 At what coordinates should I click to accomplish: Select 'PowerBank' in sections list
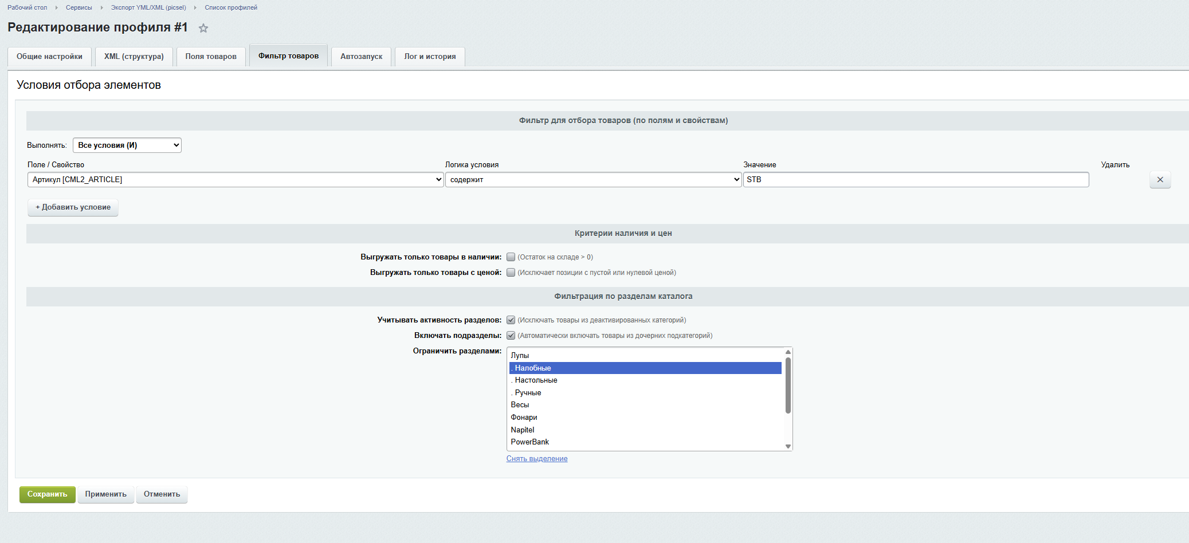pos(646,442)
